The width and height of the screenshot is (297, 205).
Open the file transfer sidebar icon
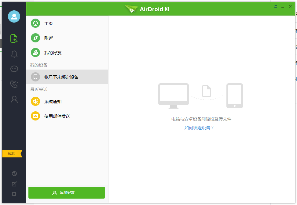[x=14, y=38]
